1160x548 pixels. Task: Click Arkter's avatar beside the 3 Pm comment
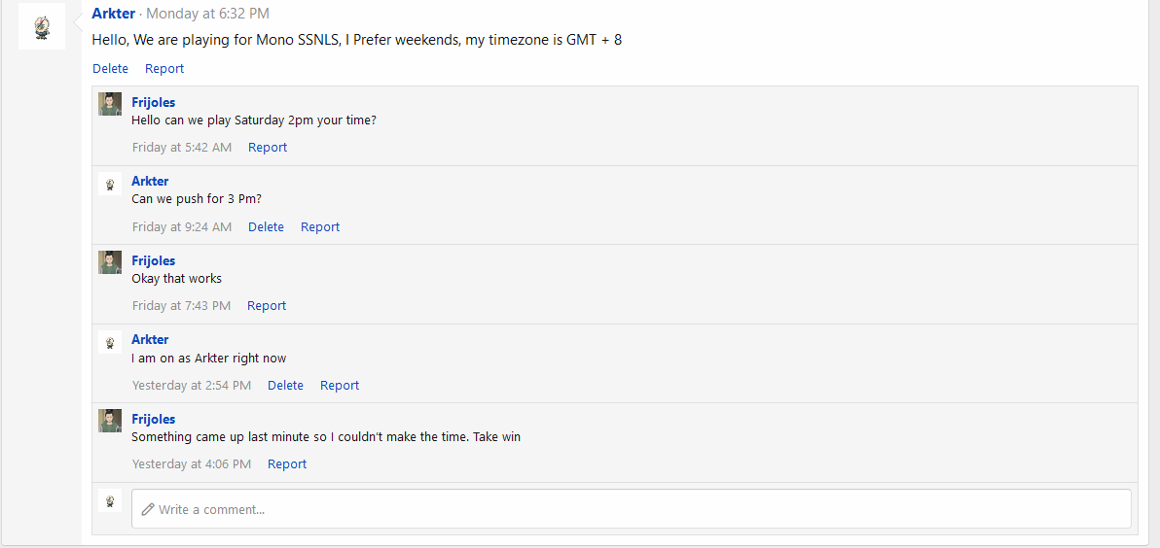110,184
